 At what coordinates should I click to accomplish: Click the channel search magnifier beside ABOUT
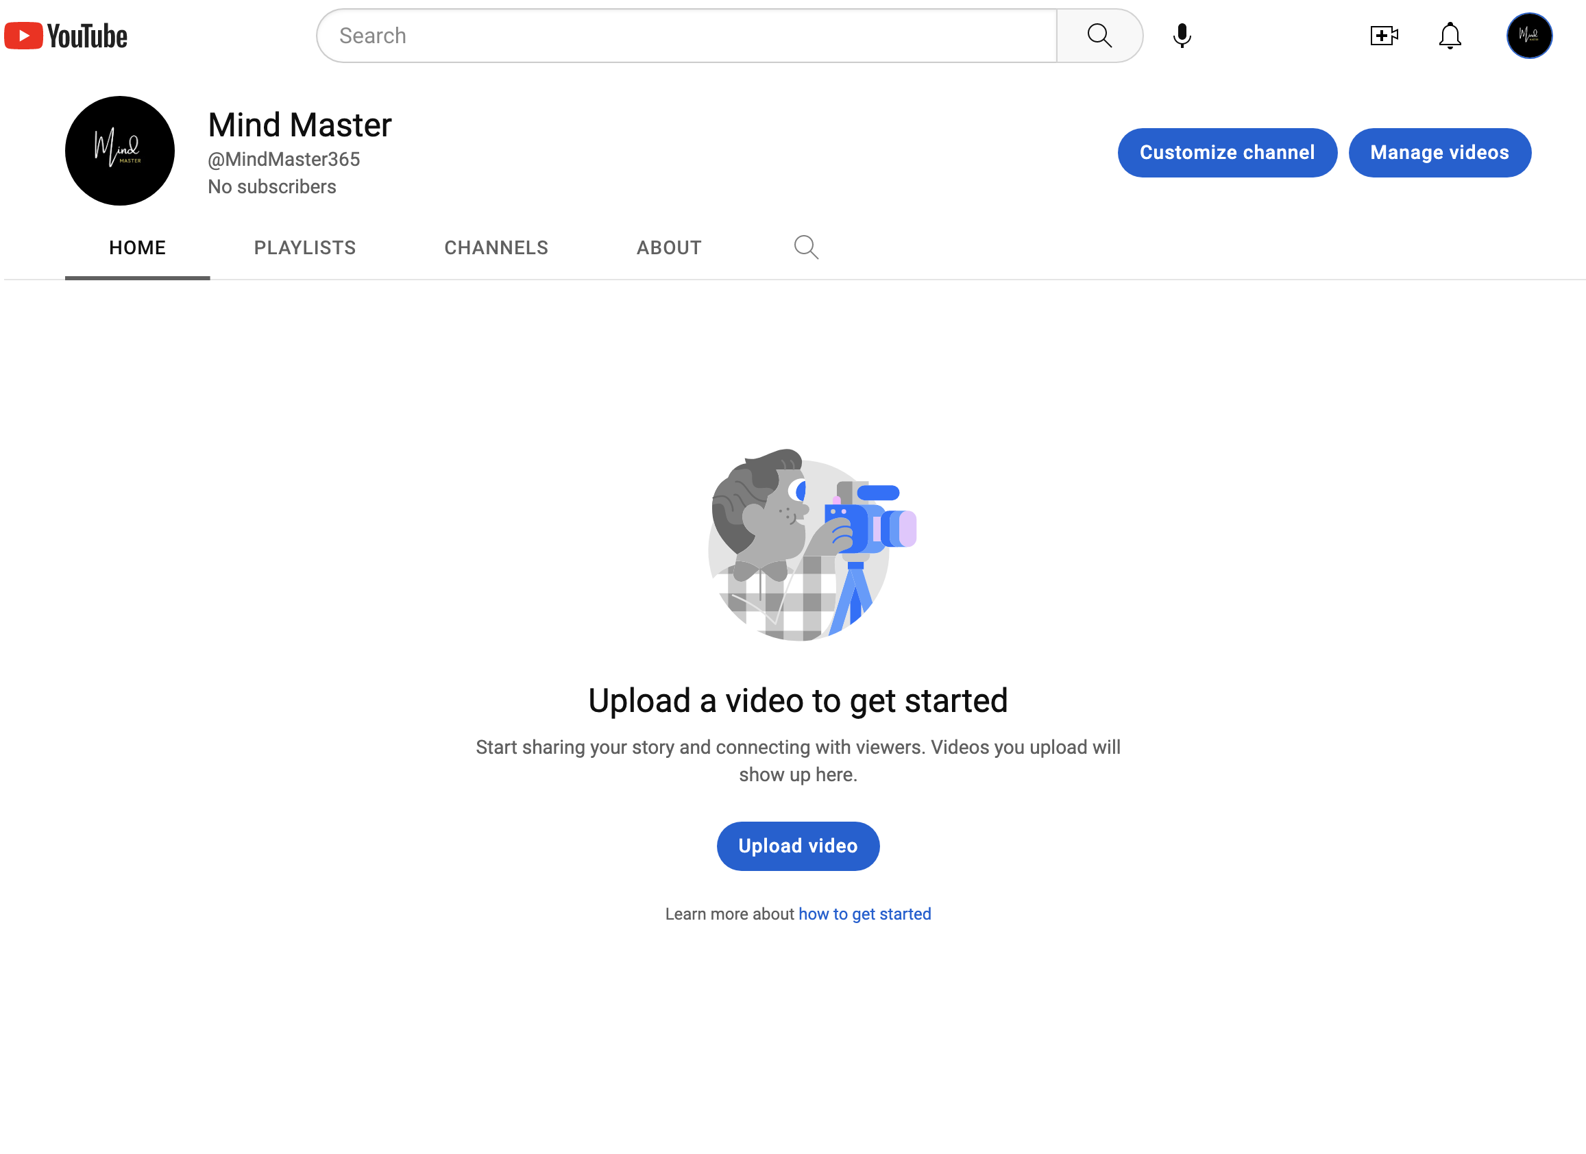805,247
